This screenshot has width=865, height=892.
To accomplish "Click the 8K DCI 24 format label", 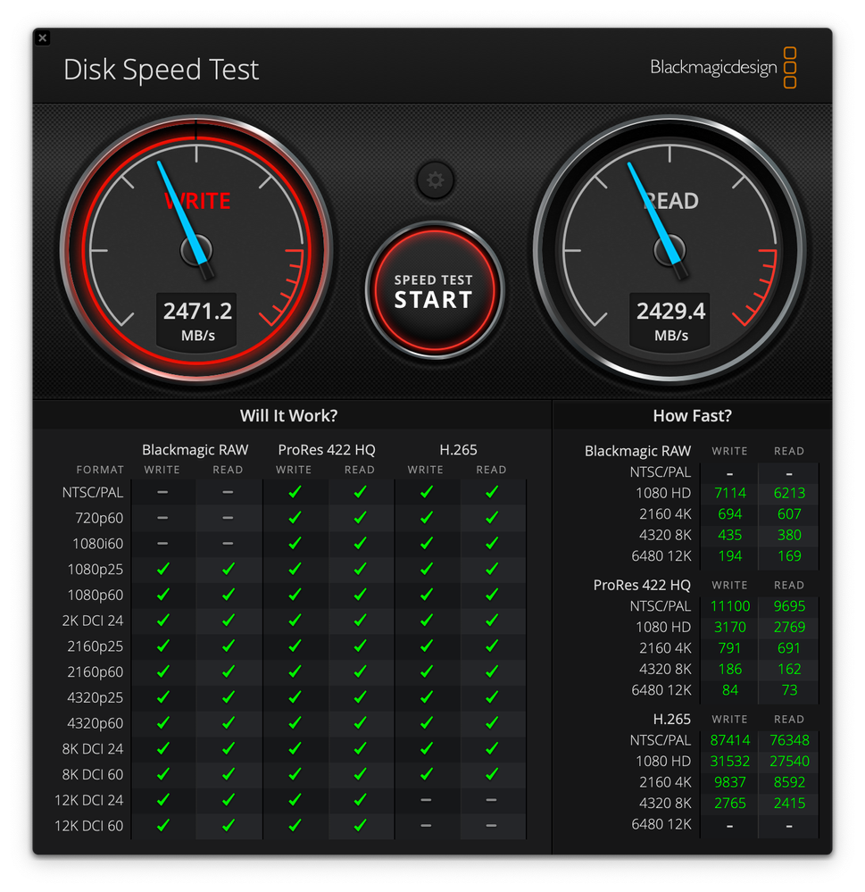I will tap(93, 748).
